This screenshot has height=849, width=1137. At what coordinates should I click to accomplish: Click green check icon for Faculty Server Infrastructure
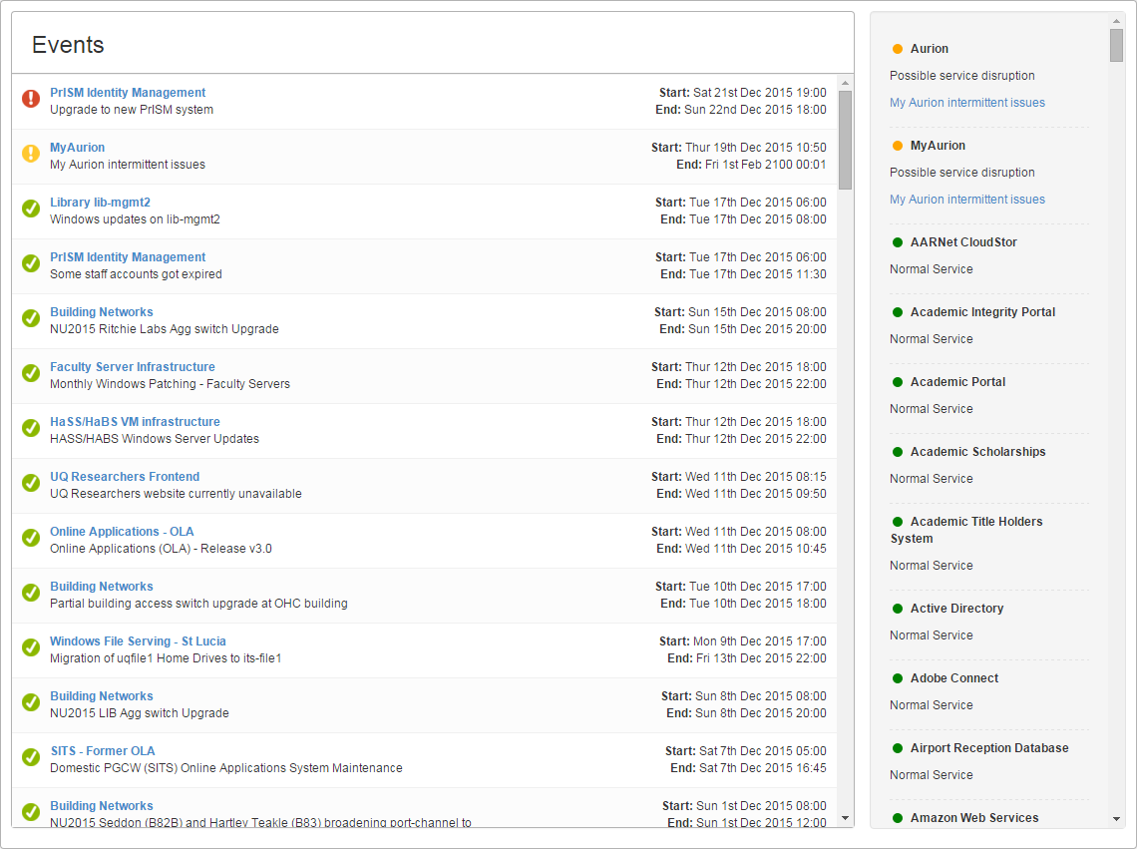coord(31,373)
